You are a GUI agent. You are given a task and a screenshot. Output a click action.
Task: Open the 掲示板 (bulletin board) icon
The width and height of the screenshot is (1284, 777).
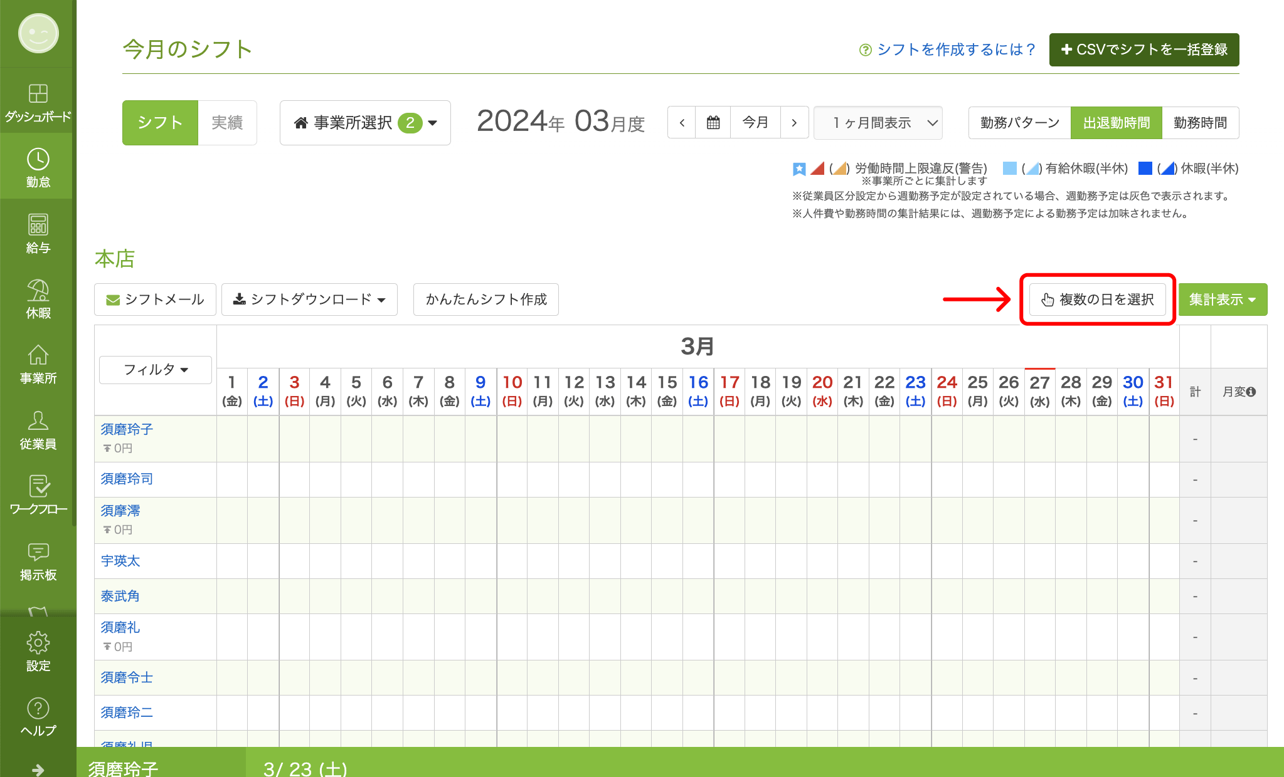tap(38, 560)
